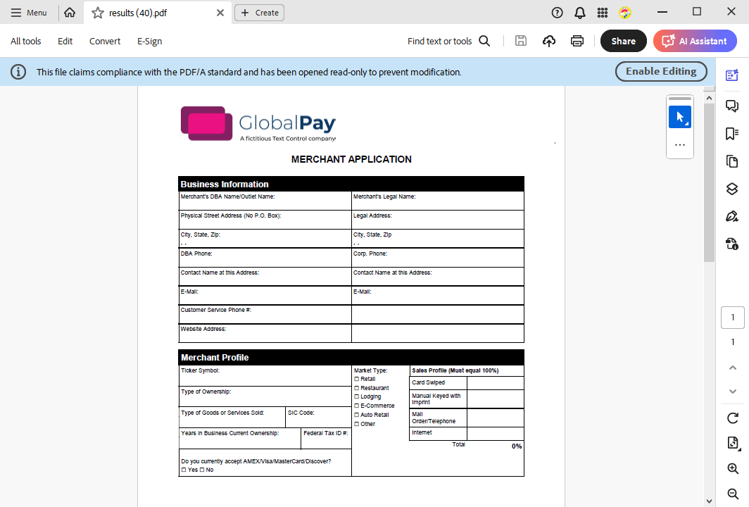This screenshot has height=507, width=749.
Task: Close the results (40).pdf tab
Action: tap(220, 13)
